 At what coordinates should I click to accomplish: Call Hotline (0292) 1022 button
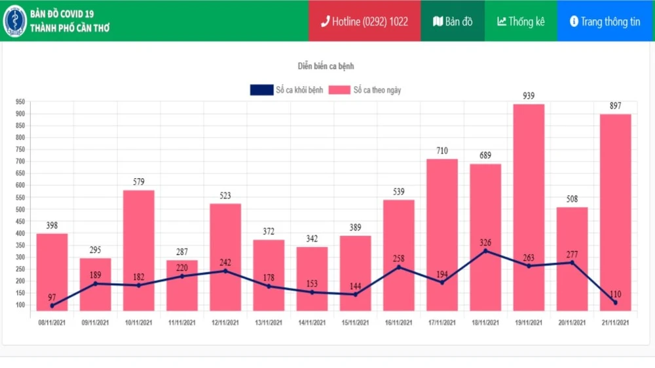[x=364, y=22]
